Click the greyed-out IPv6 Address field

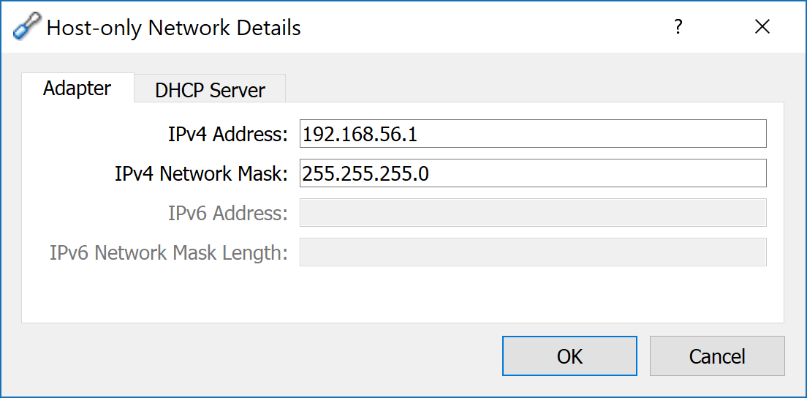(533, 212)
